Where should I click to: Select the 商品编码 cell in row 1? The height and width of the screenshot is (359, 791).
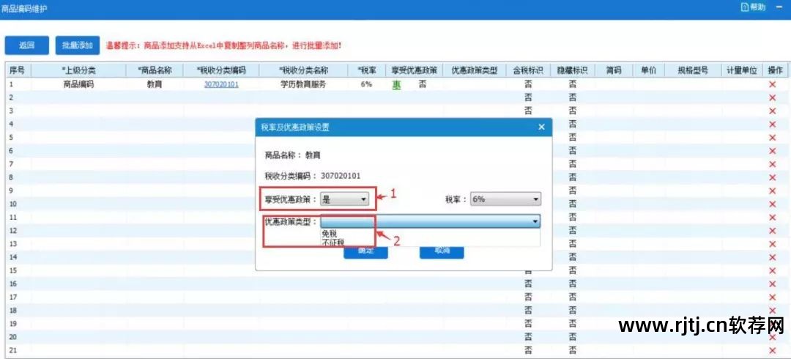[x=78, y=84]
